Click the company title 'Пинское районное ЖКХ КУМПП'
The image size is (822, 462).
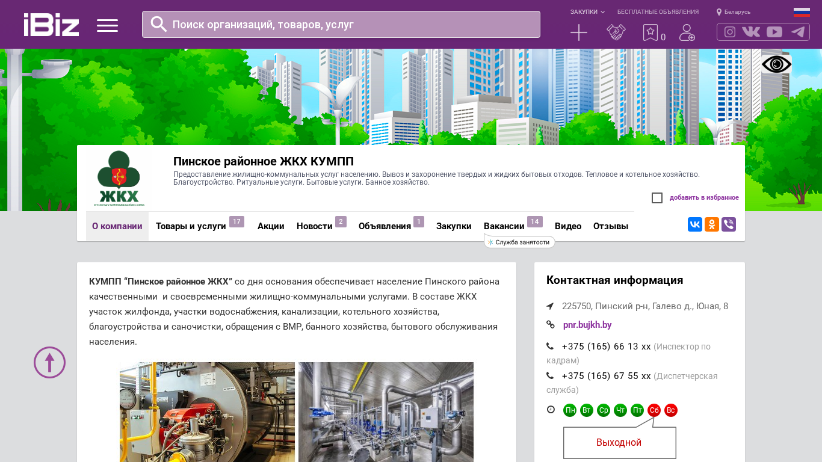[x=264, y=161]
